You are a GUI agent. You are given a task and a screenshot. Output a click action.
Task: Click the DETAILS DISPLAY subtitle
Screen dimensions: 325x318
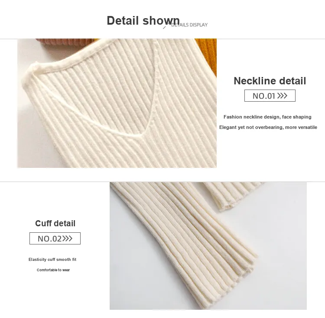[x=189, y=25]
